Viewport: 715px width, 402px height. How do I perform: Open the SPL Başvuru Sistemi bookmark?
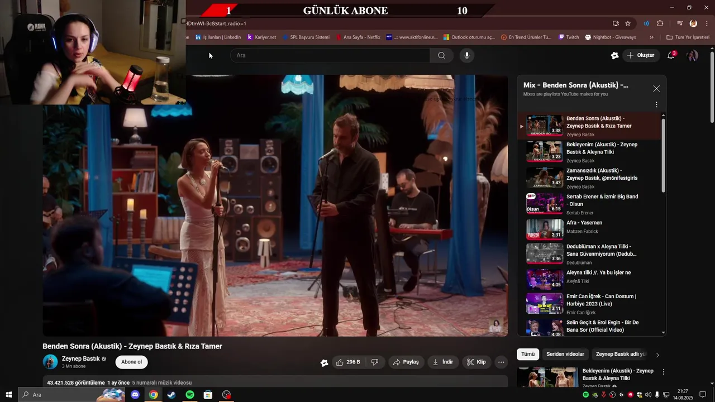click(306, 37)
